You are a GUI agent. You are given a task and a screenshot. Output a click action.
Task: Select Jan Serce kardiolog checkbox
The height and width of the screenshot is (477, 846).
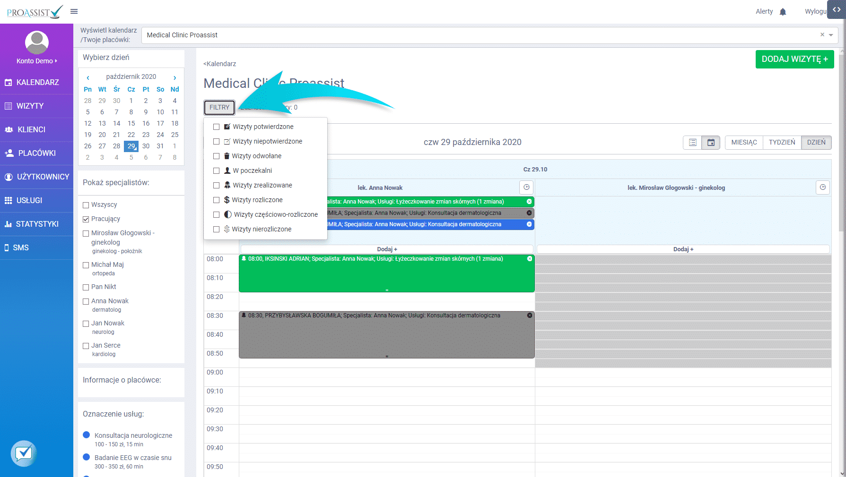click(x=86, y=346)
